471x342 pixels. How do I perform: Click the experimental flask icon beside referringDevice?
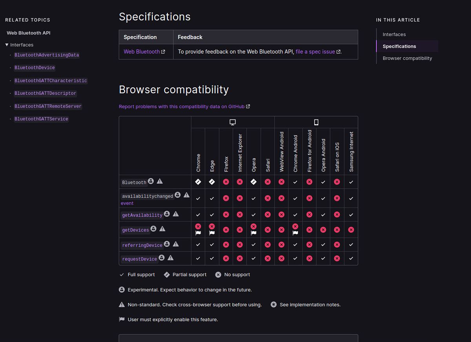167,244
